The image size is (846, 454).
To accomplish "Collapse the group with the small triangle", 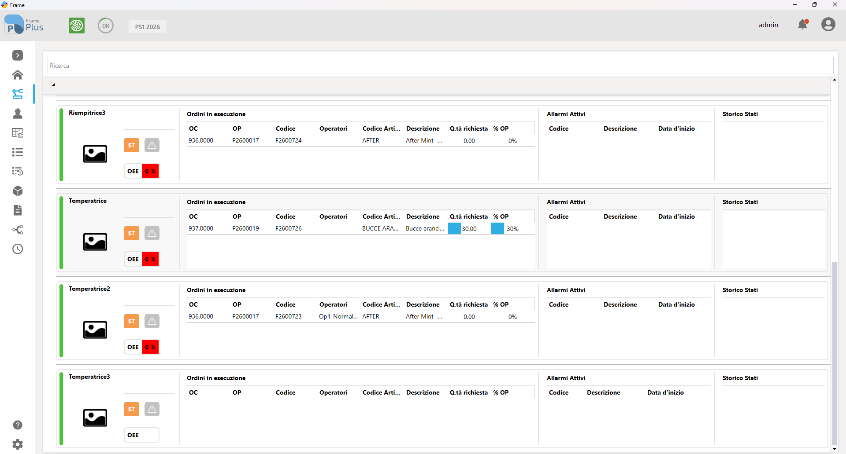I will point(53,84).
